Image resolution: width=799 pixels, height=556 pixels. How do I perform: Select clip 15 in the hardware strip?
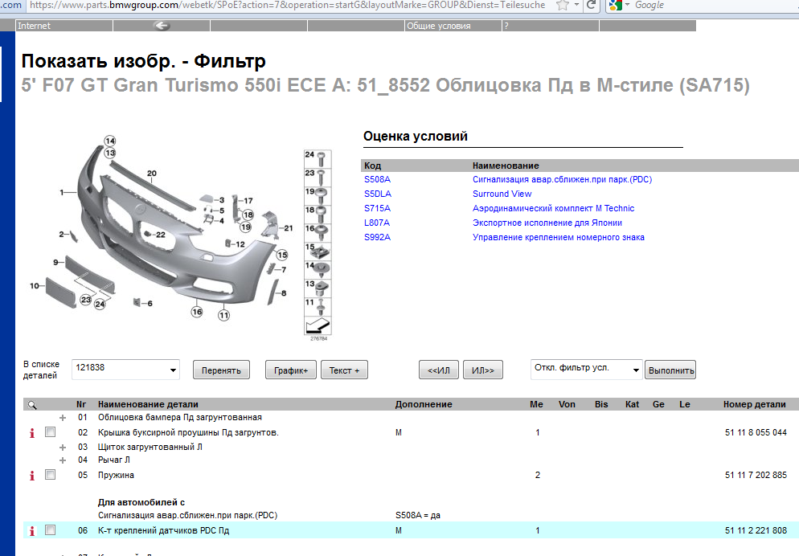click(318, 251)
